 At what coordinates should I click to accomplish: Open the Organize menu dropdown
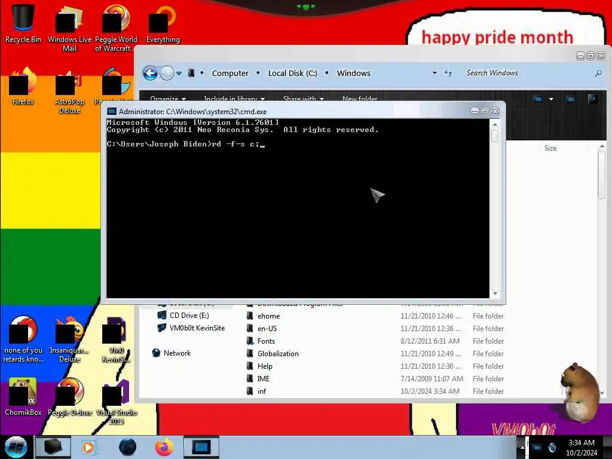pos(168,99)
